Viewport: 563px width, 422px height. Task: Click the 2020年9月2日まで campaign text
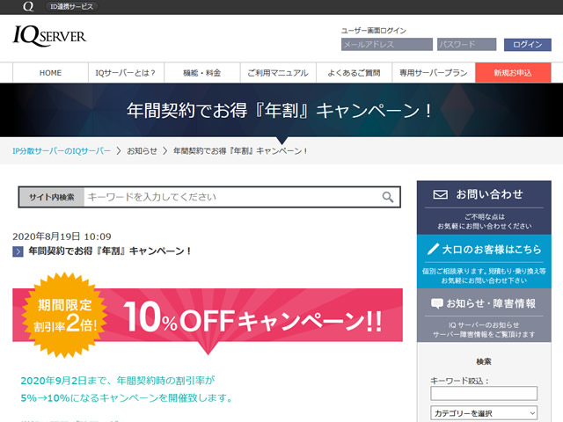[x=117, y=381]
